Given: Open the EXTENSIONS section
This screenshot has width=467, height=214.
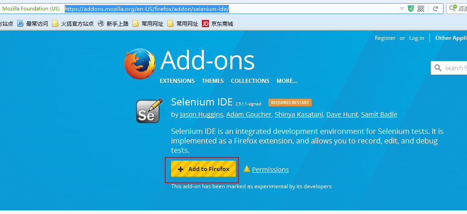Looking at the screenshot, I should [177, 81].
